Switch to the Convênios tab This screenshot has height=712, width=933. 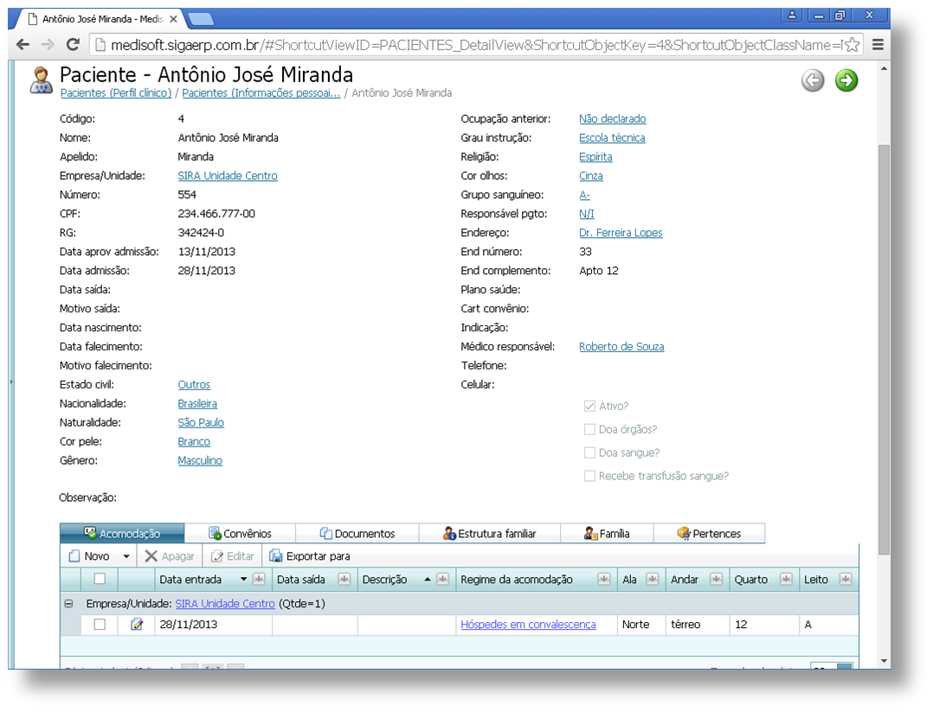240,534
